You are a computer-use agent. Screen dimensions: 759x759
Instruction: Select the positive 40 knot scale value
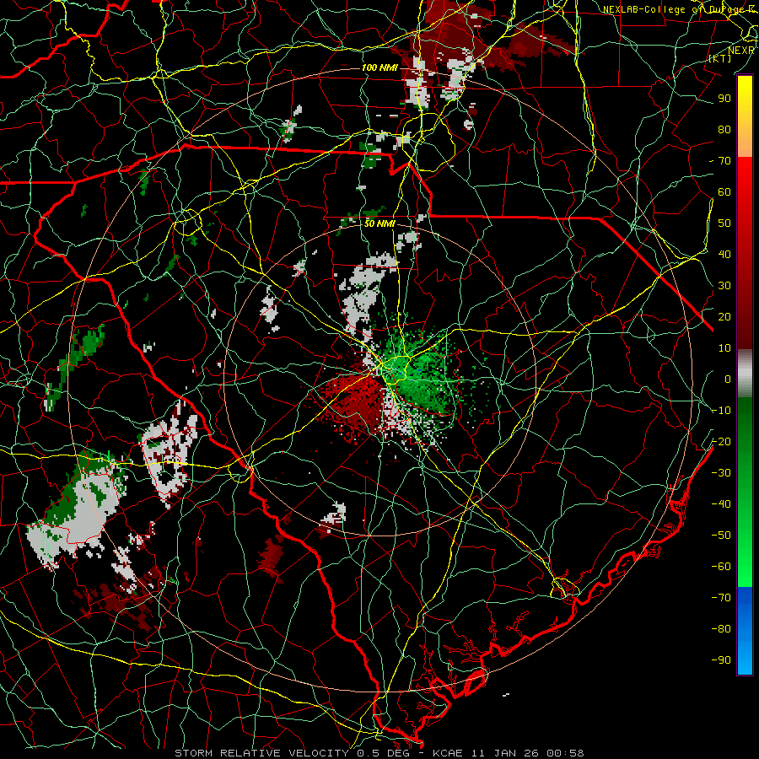[724, 254]
